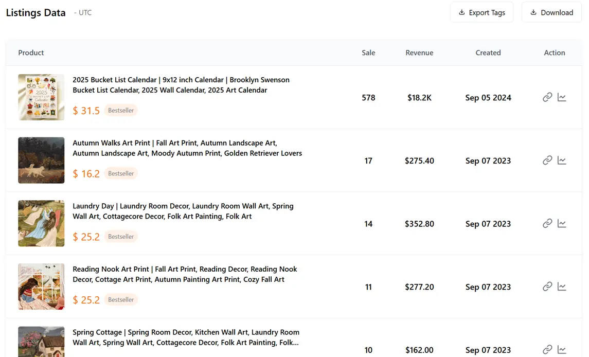Open the Autumn Walks golden retriever thumbnail
589x357 pixels.
pyautogui.click(x=41, y=160)
